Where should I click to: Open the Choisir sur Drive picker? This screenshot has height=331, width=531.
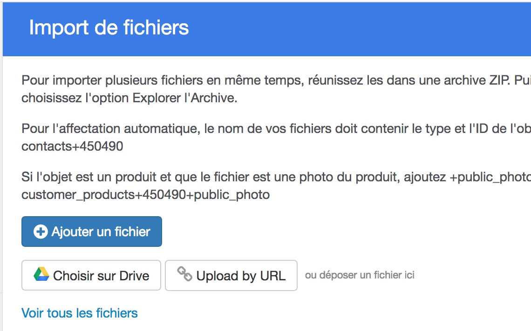coord(91,275)
